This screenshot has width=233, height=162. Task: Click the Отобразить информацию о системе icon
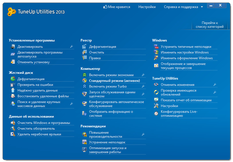pyautogui.click(x=84, y=114)
